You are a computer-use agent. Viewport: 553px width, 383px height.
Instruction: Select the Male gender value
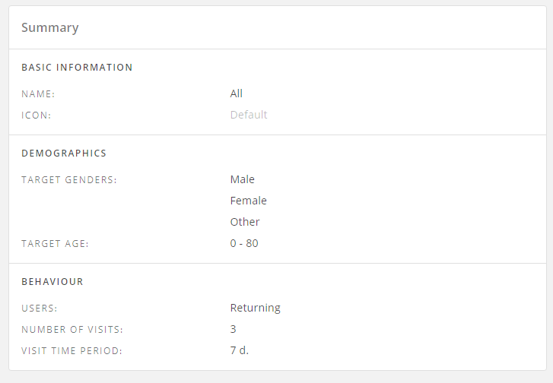coord(243,179)
